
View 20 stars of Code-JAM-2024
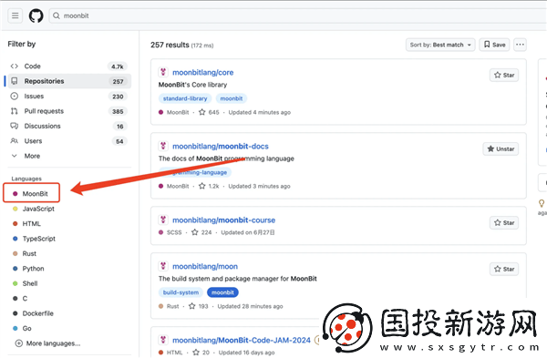coord(201,353)
